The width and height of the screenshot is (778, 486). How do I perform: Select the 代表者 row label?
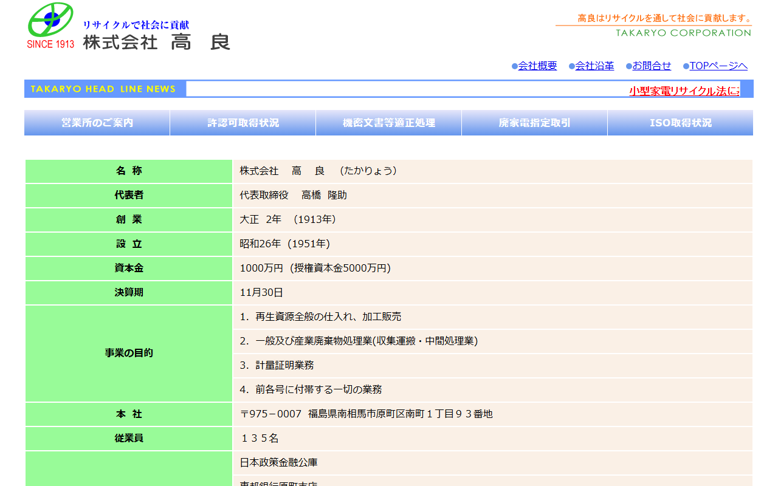pos(129,196)
